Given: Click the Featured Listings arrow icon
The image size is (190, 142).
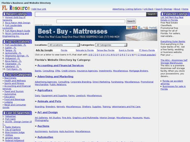Looking at the screenshot, I should [162, 14].
